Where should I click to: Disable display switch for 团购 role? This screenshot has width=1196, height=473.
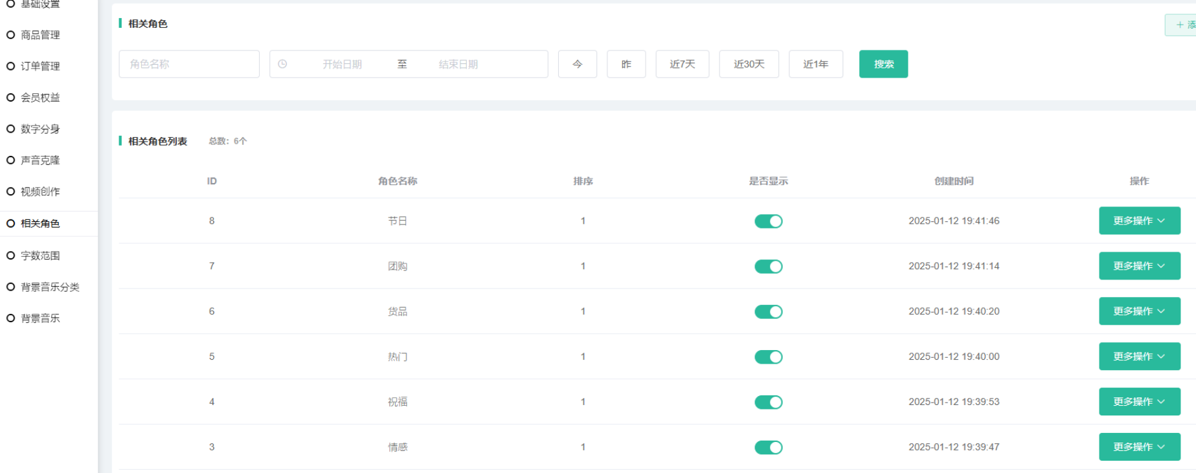pos(768,267)
